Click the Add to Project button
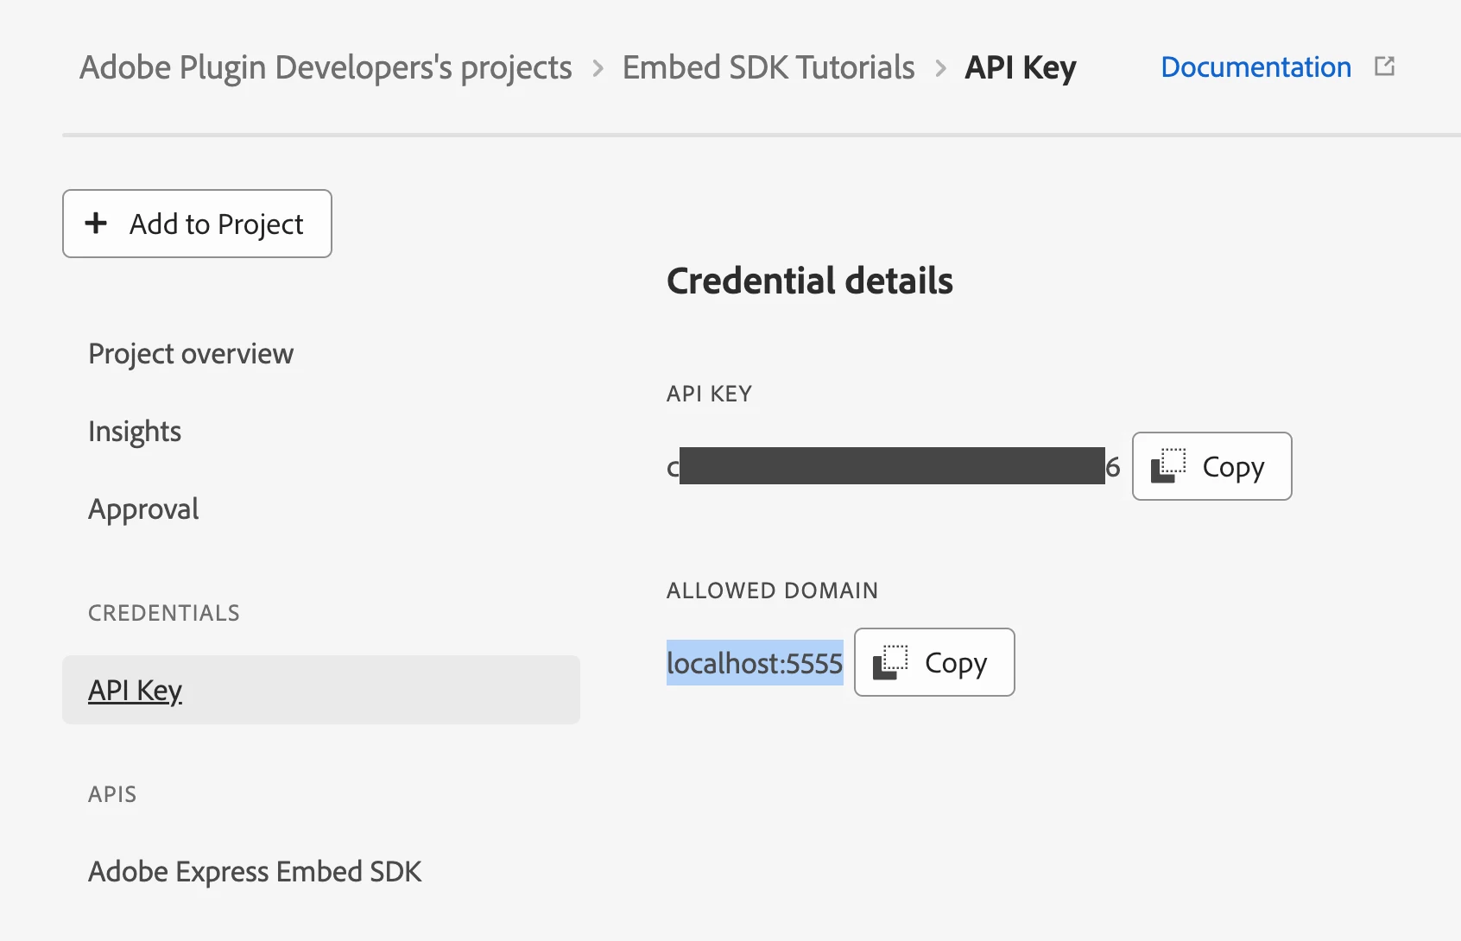 (x=197, y=224)
